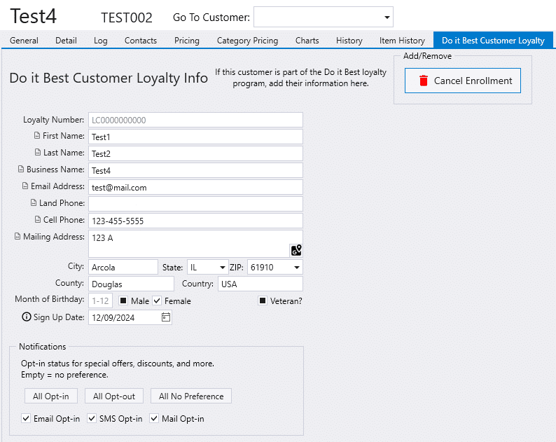Click the Country field containing USA
The width and height of the screenshot is (556, 442).
(260, 284)
